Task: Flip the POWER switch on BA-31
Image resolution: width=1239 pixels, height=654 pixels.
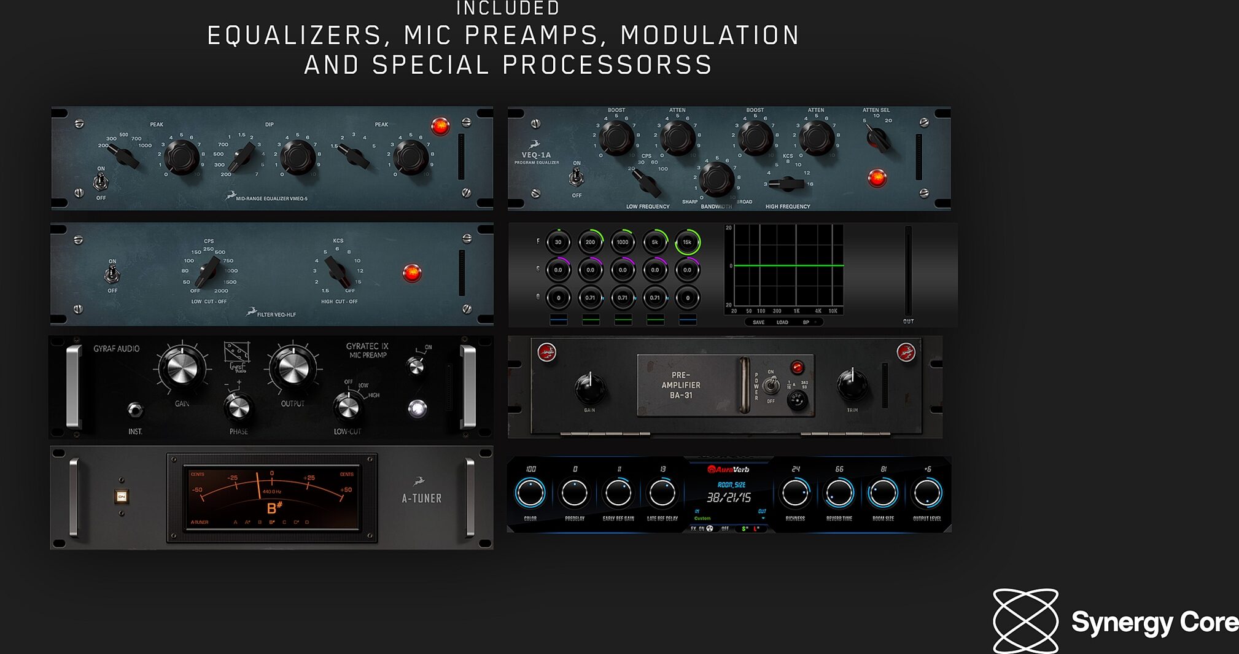Action: coord(771,386)
